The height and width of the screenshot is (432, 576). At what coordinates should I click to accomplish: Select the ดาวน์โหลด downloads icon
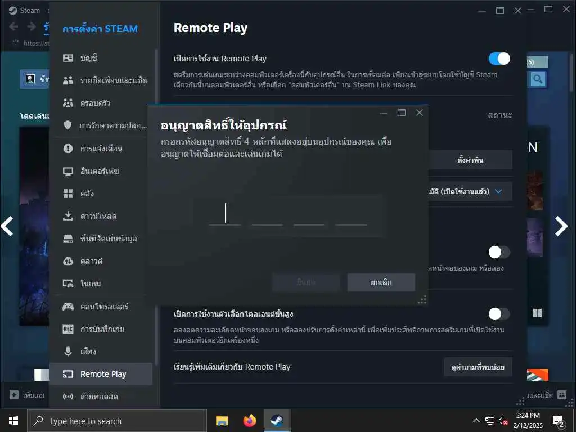[68, 216]
